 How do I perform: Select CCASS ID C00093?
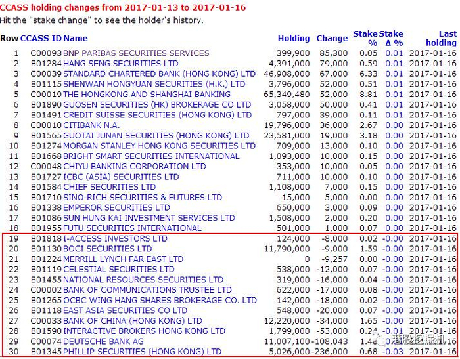point(46,53)
